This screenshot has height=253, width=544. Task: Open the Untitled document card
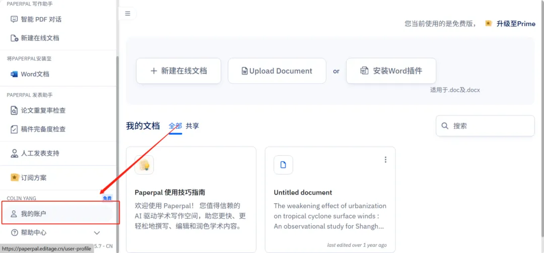330,200
